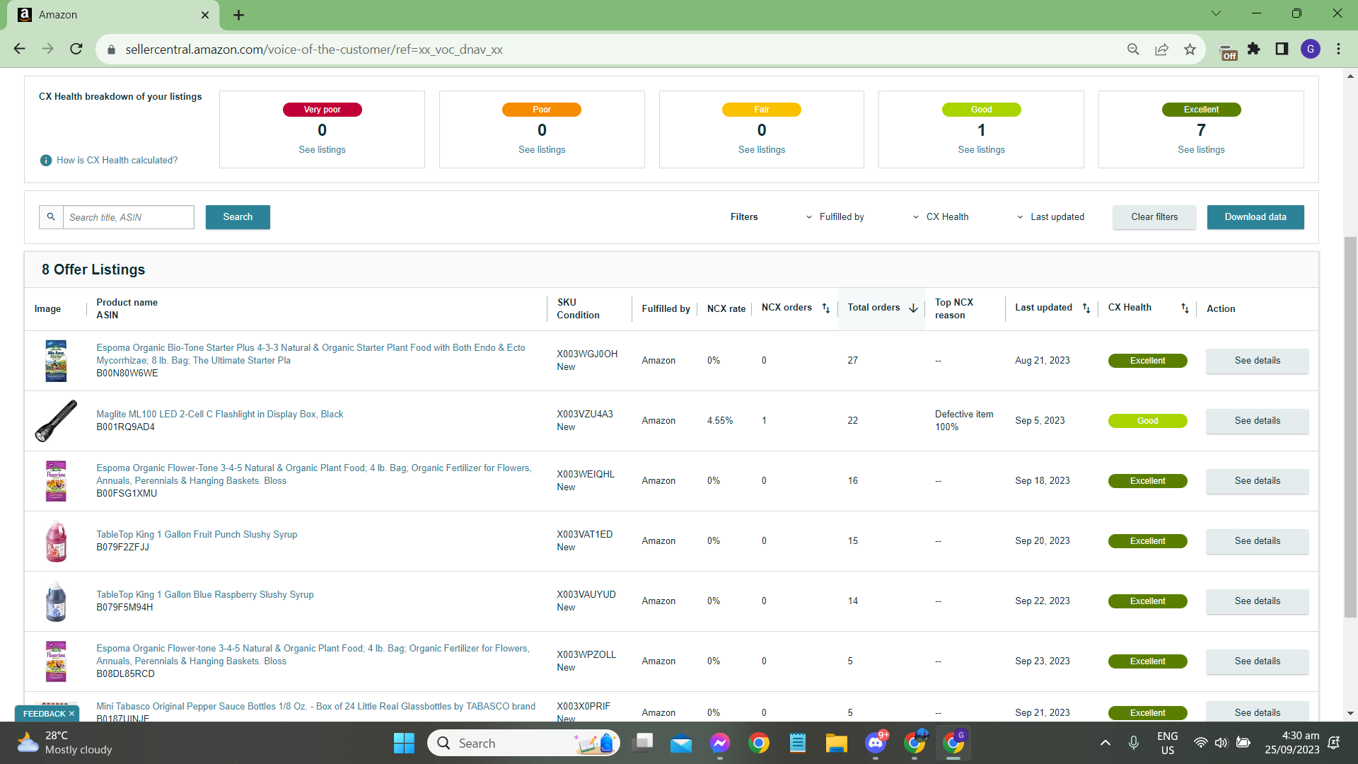The image size is (1358, 764).
Task: Click the Windows taskbar Search box
Action: (523, 743)
